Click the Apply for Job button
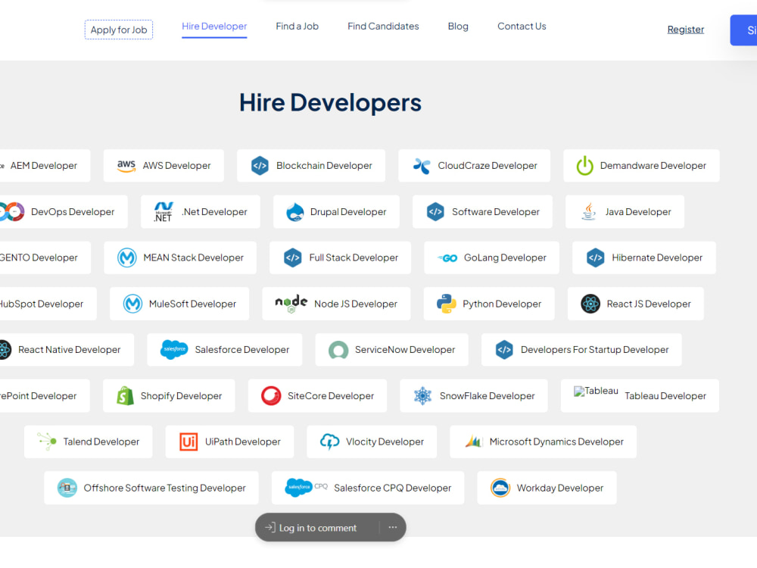This screenshot has height=568, width=757. [119, 30]
